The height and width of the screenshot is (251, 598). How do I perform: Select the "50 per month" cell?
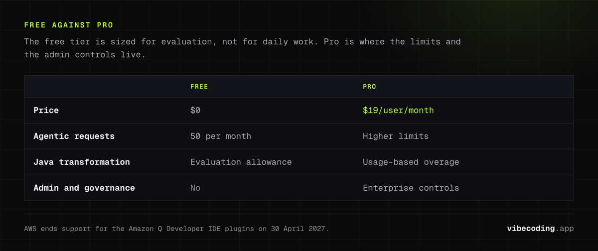coord(221,136)
